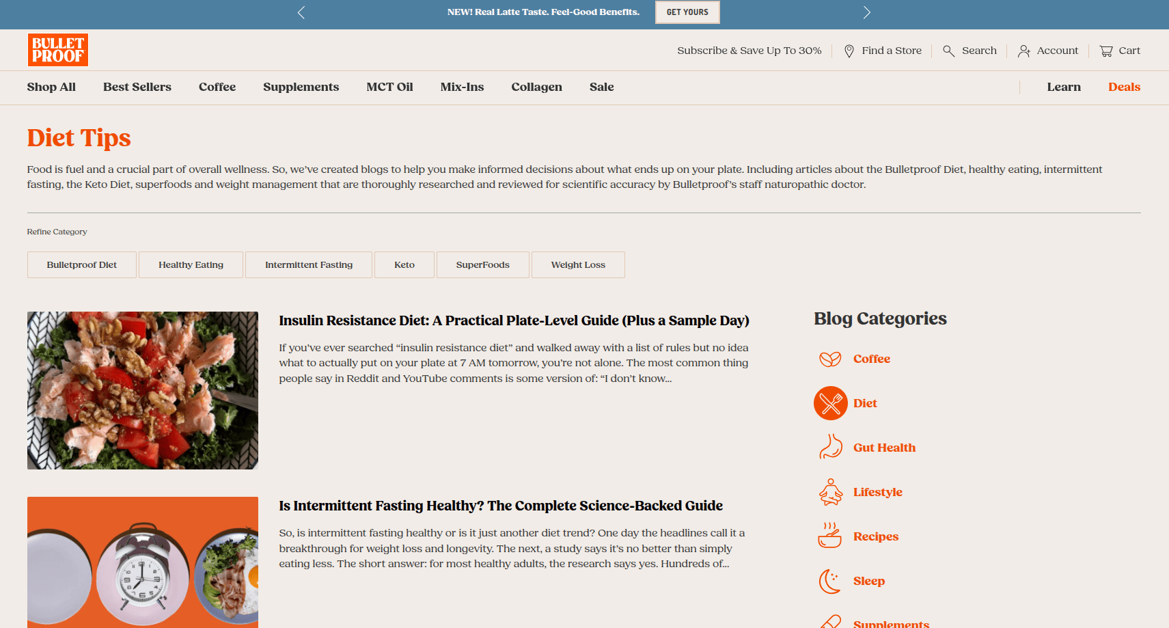
Task: Click the Recipes bowl icon
Action: click(830, 536)
